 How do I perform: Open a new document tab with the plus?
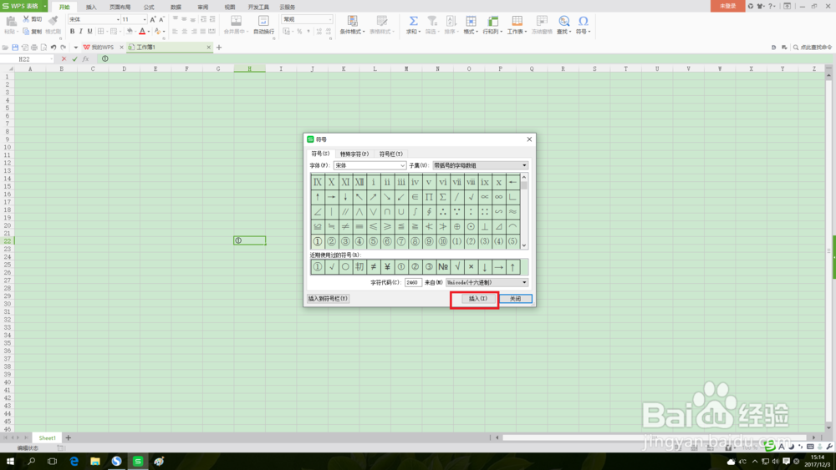click(x=218, y=48)
